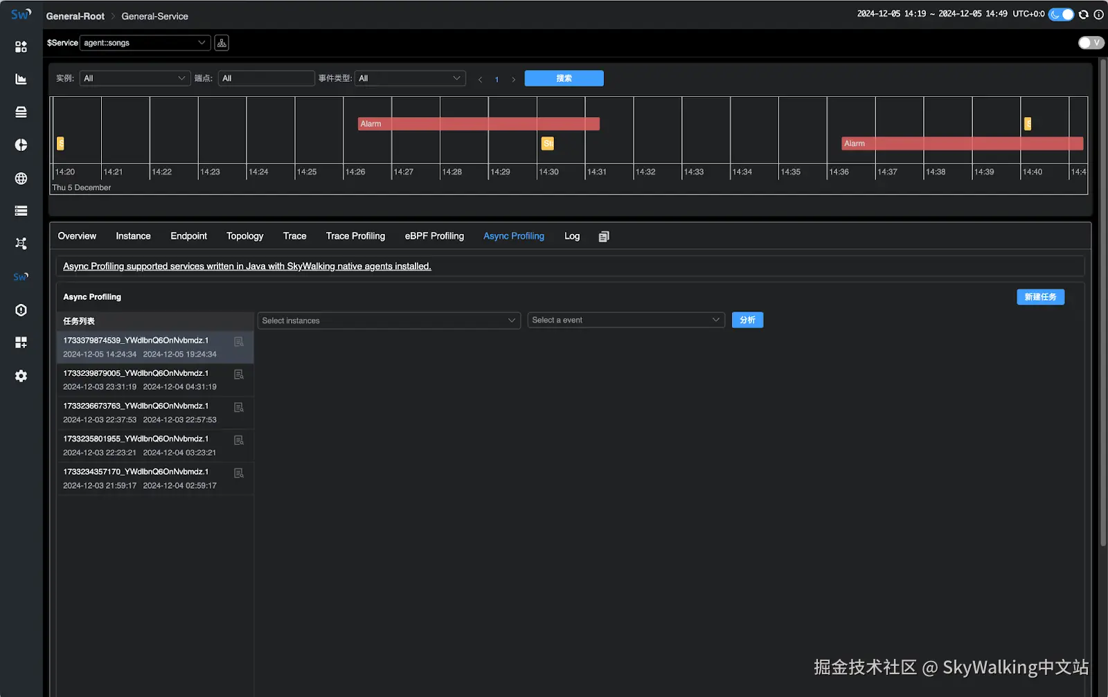The image size is (1108, 697).
Task: Switch to the Topology tab
Action: [244, 236]
